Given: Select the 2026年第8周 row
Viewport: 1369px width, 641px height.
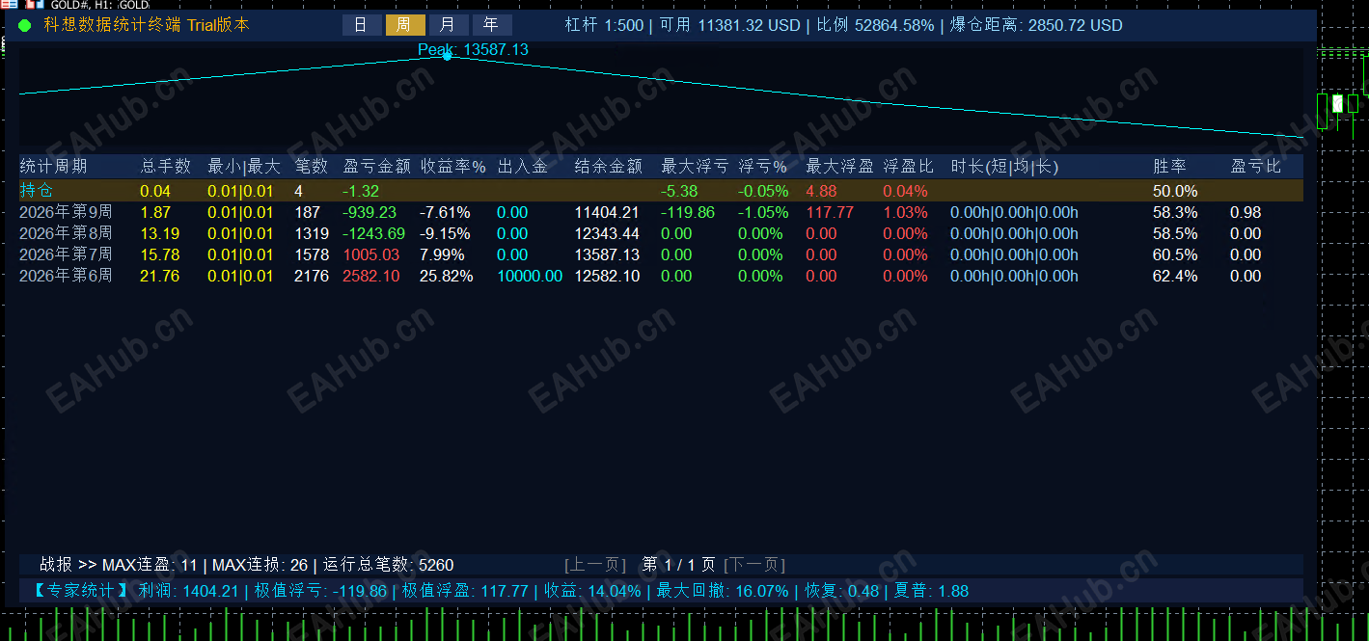Looking at the screenshot, I should coord(661,233).
